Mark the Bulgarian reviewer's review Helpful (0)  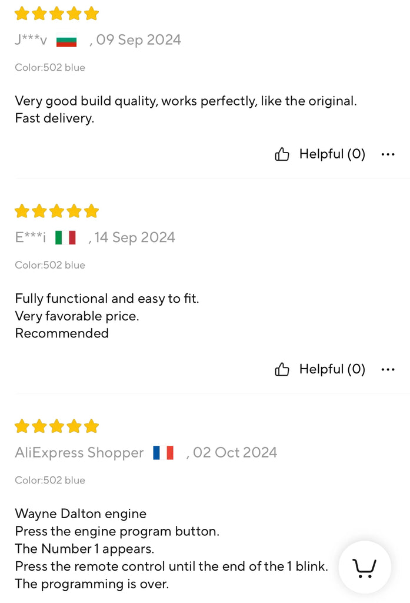click(x=332, y=154)
